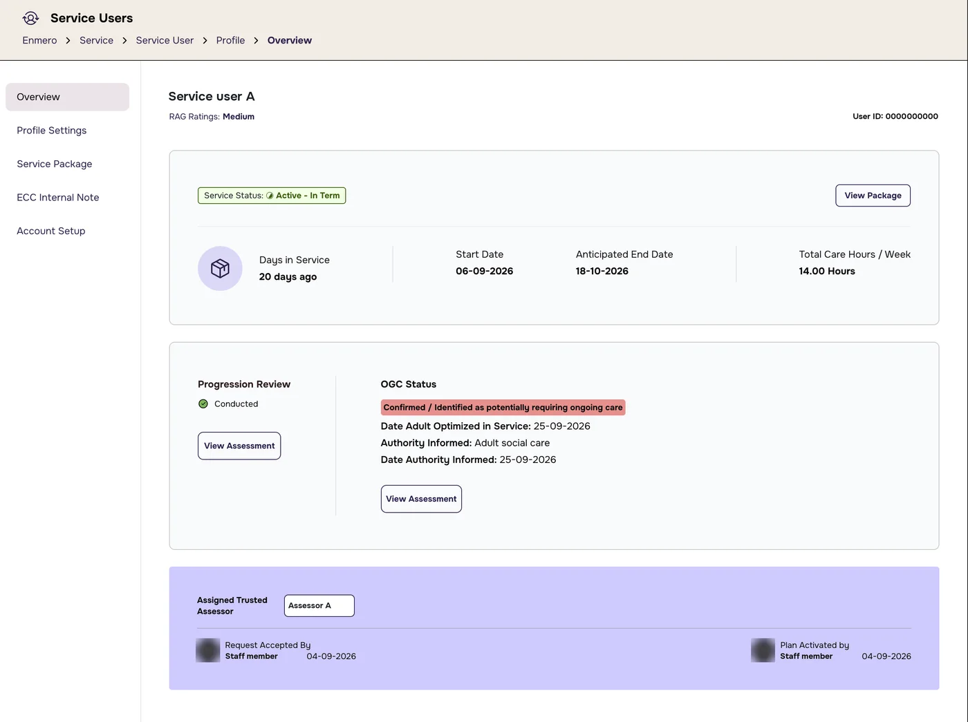Click the avatar next to Plan Activated by
968x722 pixels.
[763, 650]
